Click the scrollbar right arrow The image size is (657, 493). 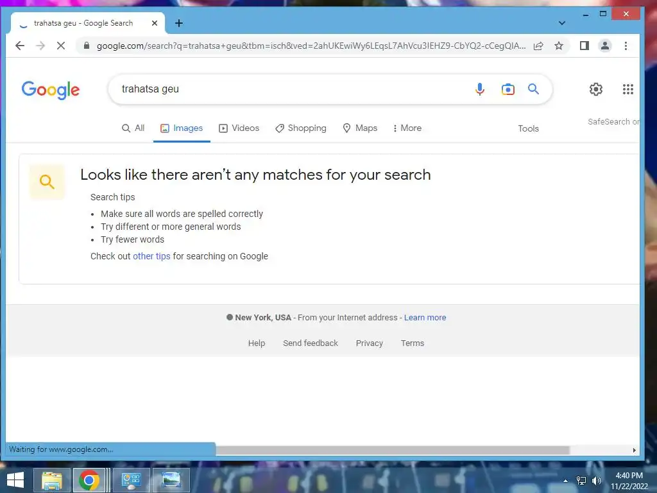point(634,450)
